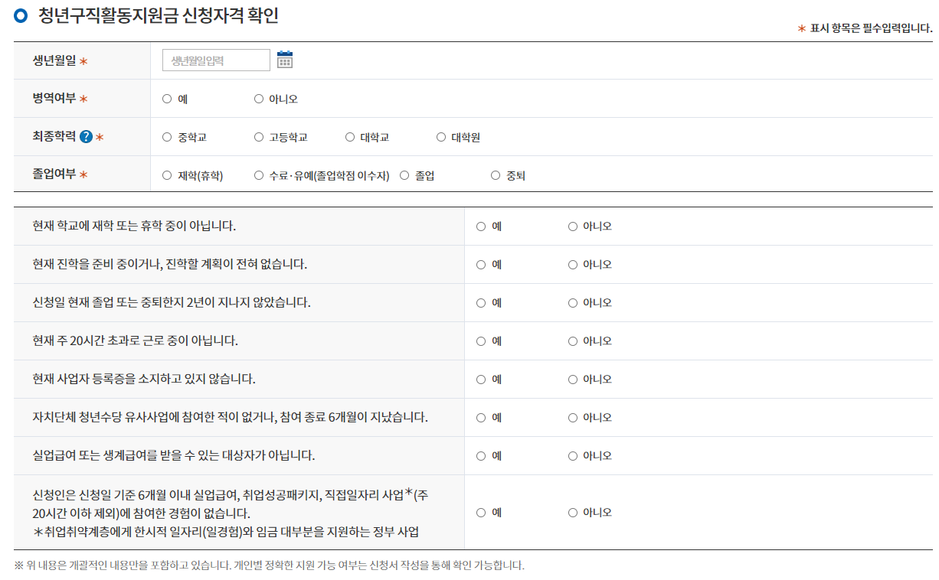The width and height of the screenshot is (939, 580).
Task: Choose 고등학교 as 최종학력
Action: [x=259, y=137]
